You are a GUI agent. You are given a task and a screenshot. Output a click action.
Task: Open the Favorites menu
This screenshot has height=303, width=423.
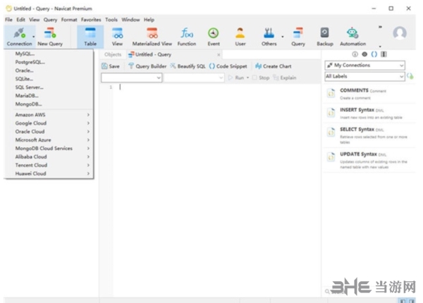(x=91, y=20)
